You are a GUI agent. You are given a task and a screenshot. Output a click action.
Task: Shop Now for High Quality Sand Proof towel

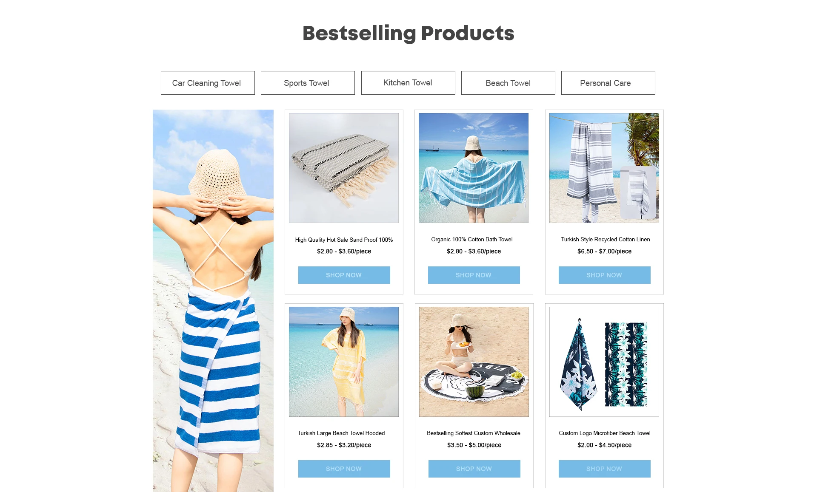coord(344,275)
